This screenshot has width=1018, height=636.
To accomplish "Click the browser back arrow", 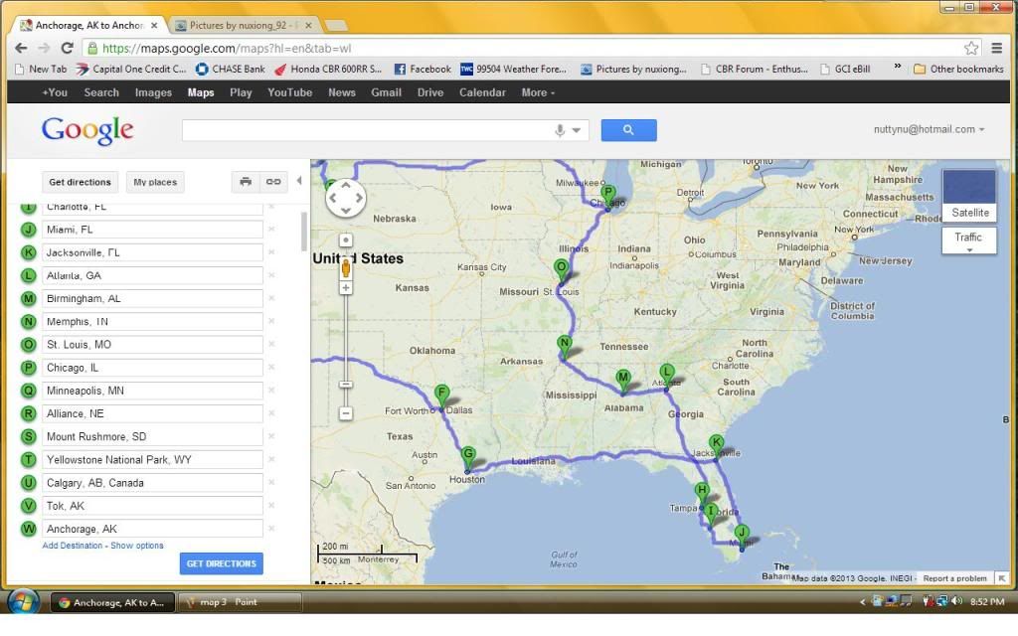I will pos(21,48).
